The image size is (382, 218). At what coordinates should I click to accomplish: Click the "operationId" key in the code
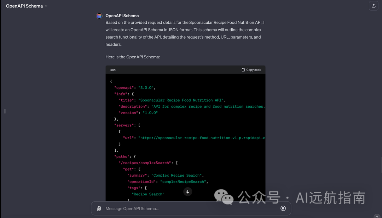tap(141, 182)
